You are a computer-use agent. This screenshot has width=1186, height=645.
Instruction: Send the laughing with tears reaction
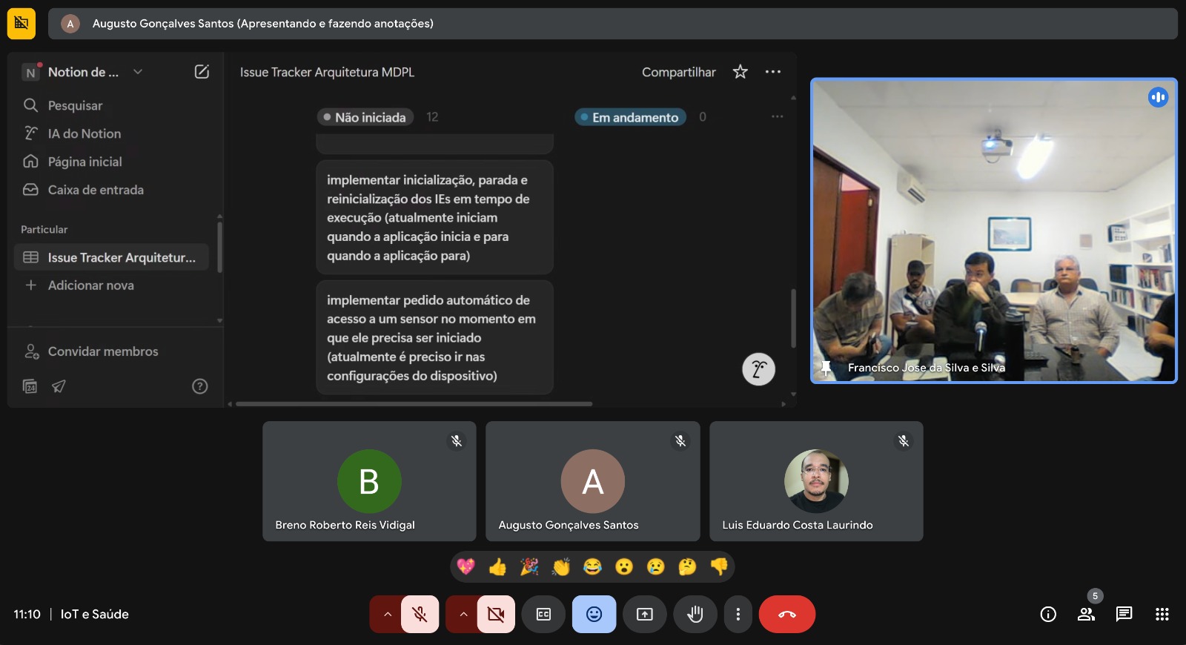click(x=592, y=567)
